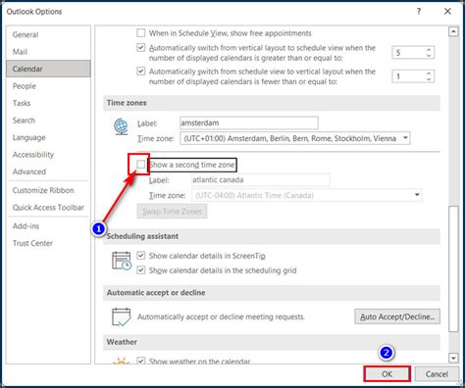Open the Accessibility options category
Screen dimensions: 465x388
48,155
